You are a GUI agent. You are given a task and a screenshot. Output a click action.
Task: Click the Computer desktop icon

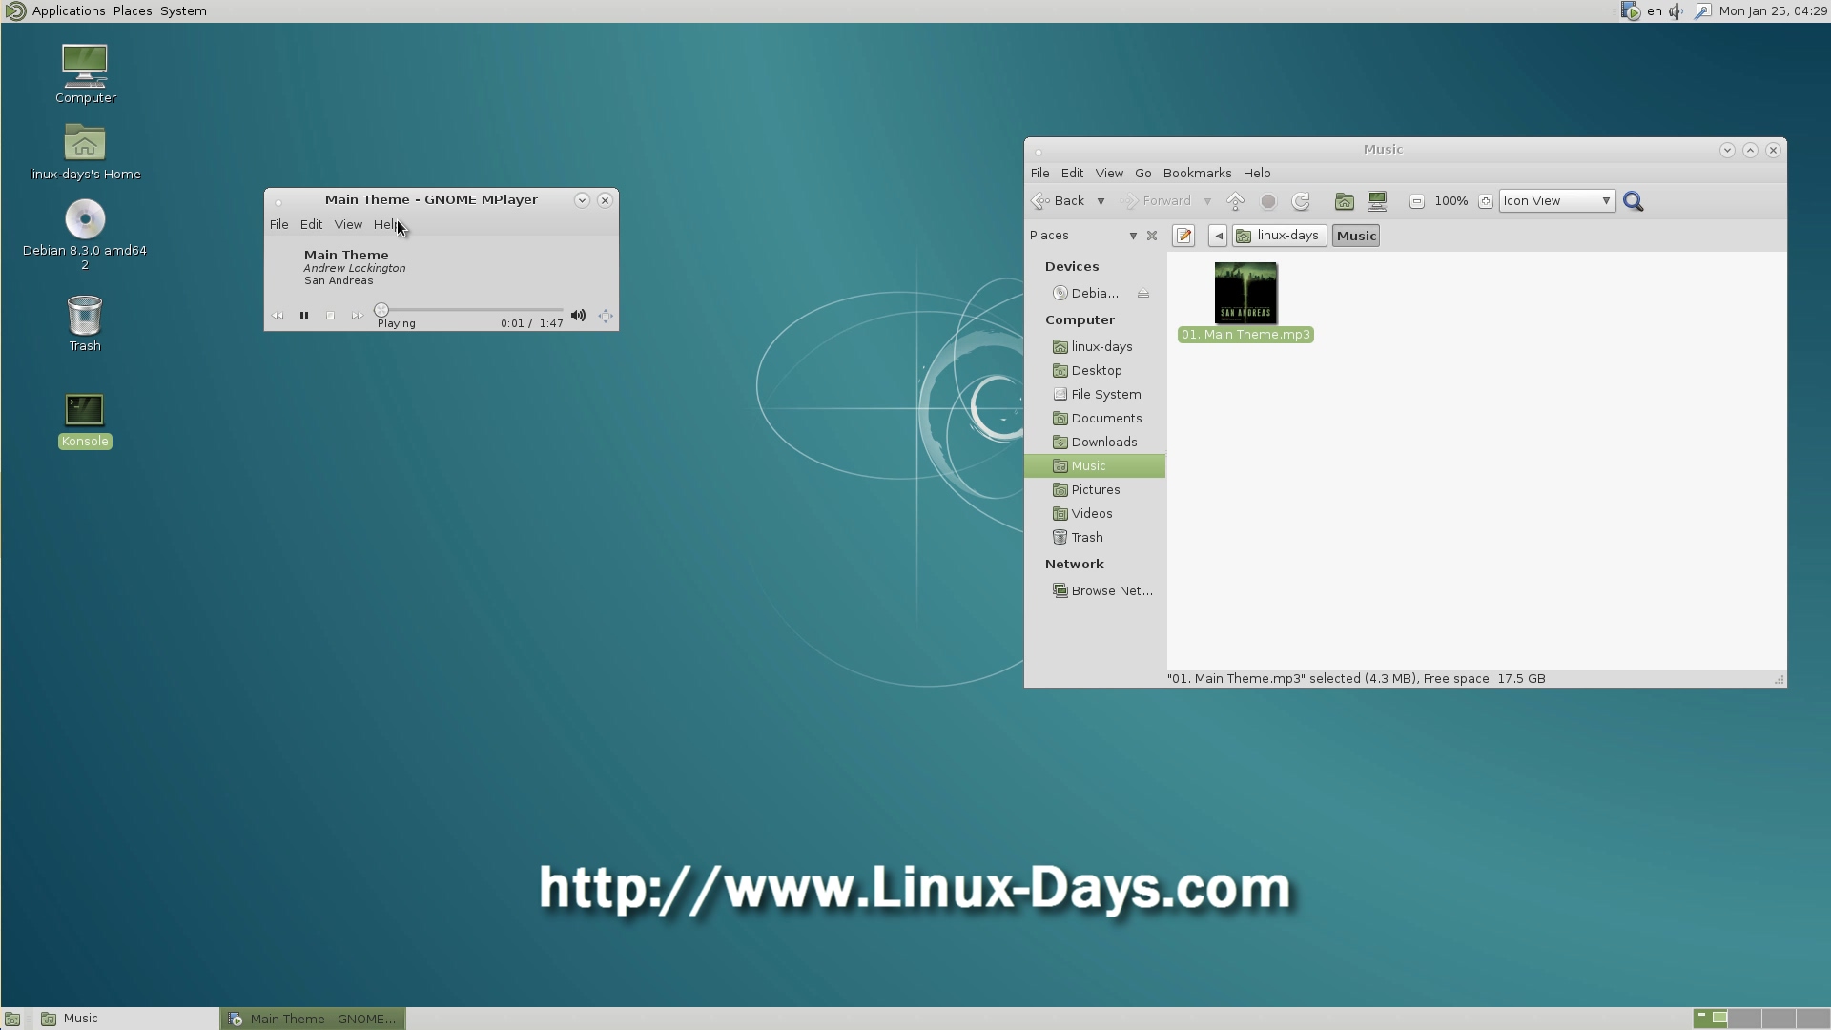tap(85, 74)
